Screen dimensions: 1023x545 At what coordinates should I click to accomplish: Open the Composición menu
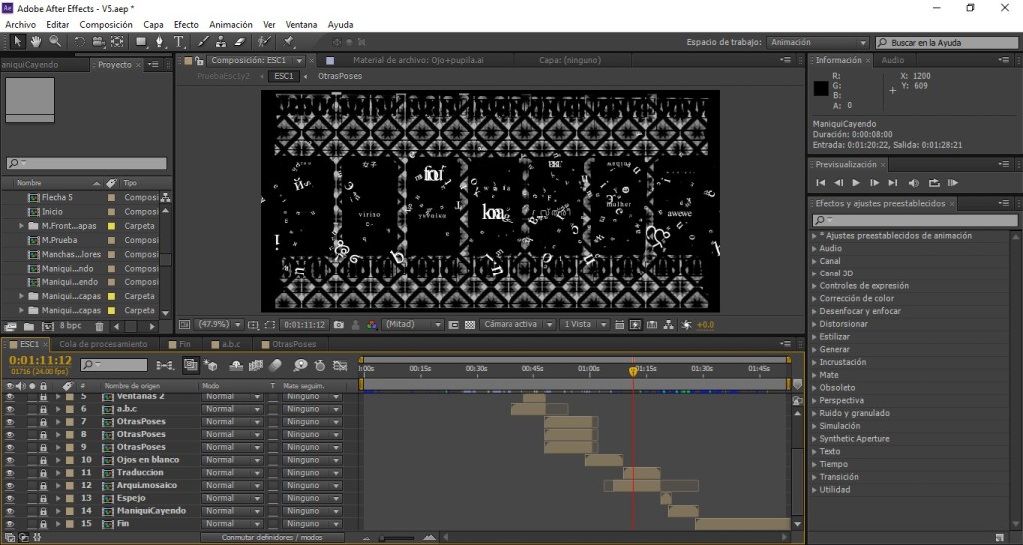click(106, 24)
